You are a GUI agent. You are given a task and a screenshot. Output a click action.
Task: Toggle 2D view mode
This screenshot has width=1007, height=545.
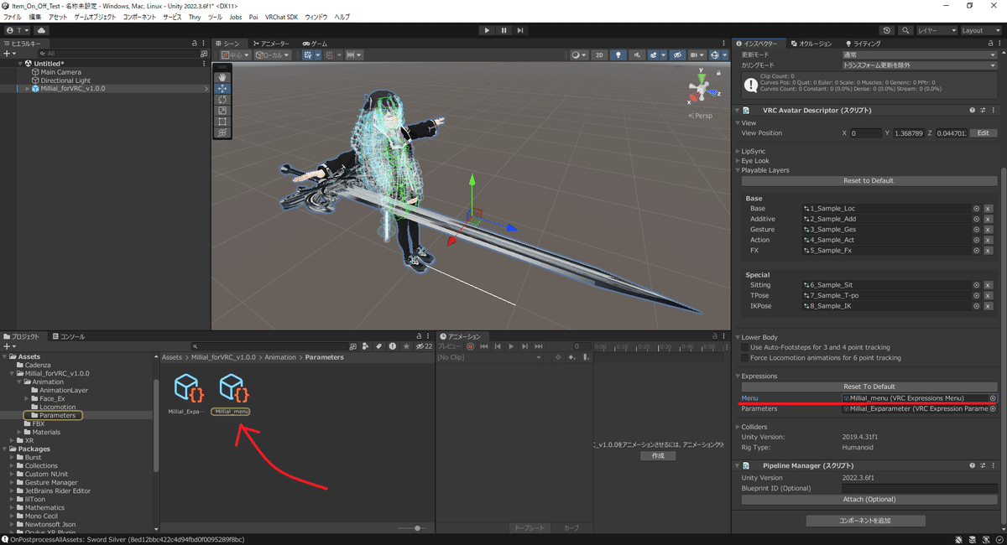click(599, 55)
